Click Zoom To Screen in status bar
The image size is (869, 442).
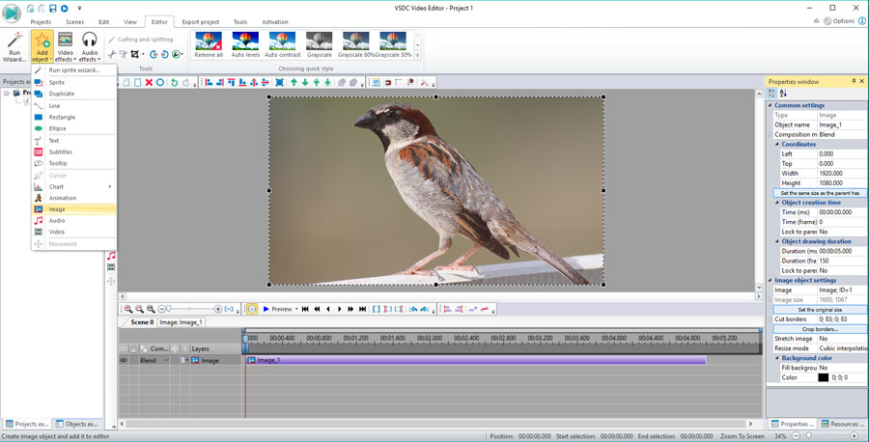742,436
